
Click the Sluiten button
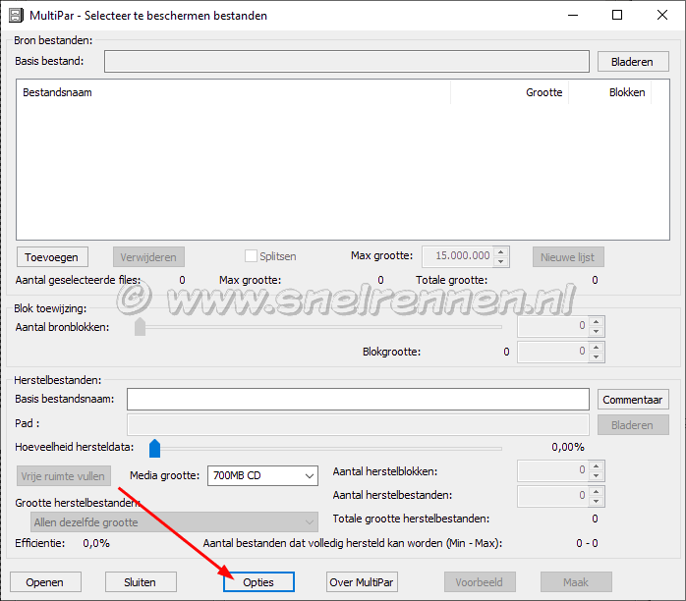coord(141,582)
